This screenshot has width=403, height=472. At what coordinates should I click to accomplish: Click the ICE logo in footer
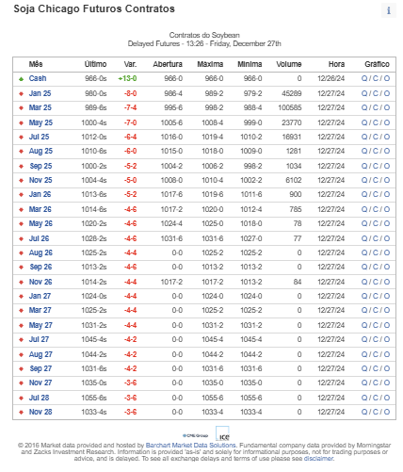[x=222, y=433]
